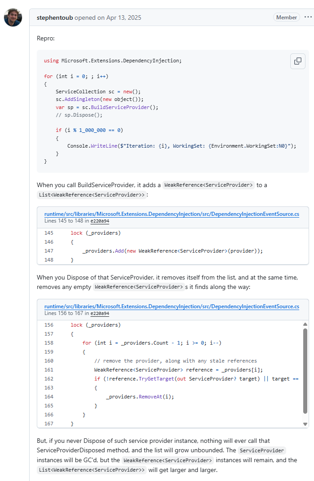Open second DependencyInjectionEventSource.cs file link
The height and width of the screenshot is (481, 314).
point(171,306)
